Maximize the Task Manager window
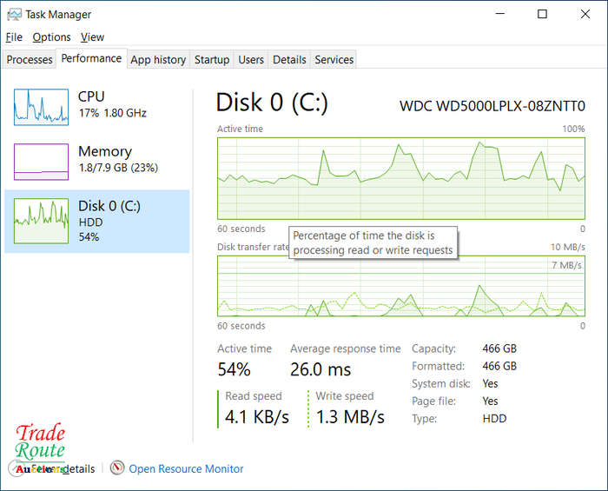This screenshot has width=608, height=491. coord(542,14)
